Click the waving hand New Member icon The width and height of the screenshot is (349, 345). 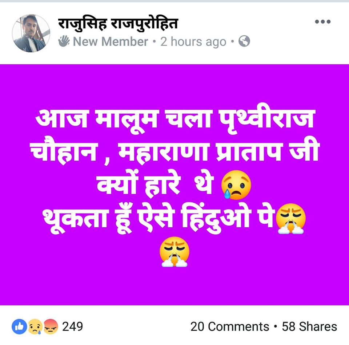pos(64,41)
